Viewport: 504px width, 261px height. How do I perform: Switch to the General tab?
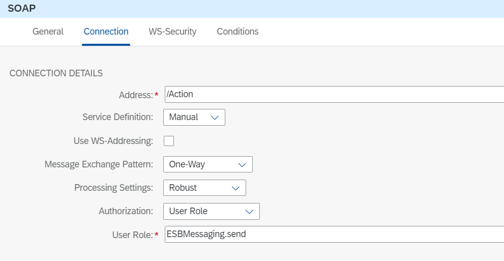[48, 32]
